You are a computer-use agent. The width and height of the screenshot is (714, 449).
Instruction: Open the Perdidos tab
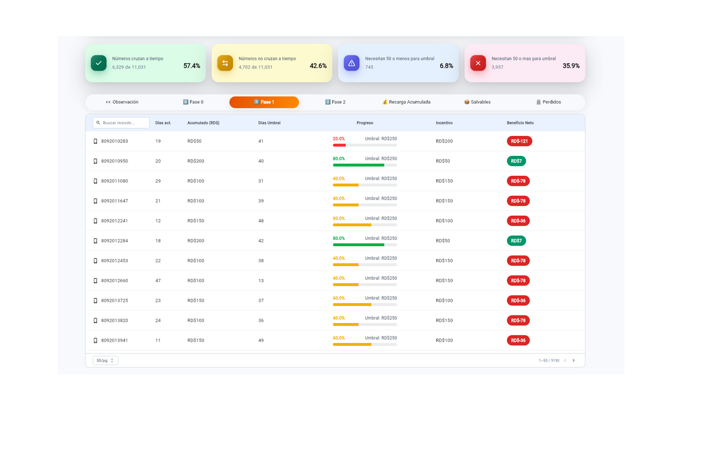click(548, 102)
